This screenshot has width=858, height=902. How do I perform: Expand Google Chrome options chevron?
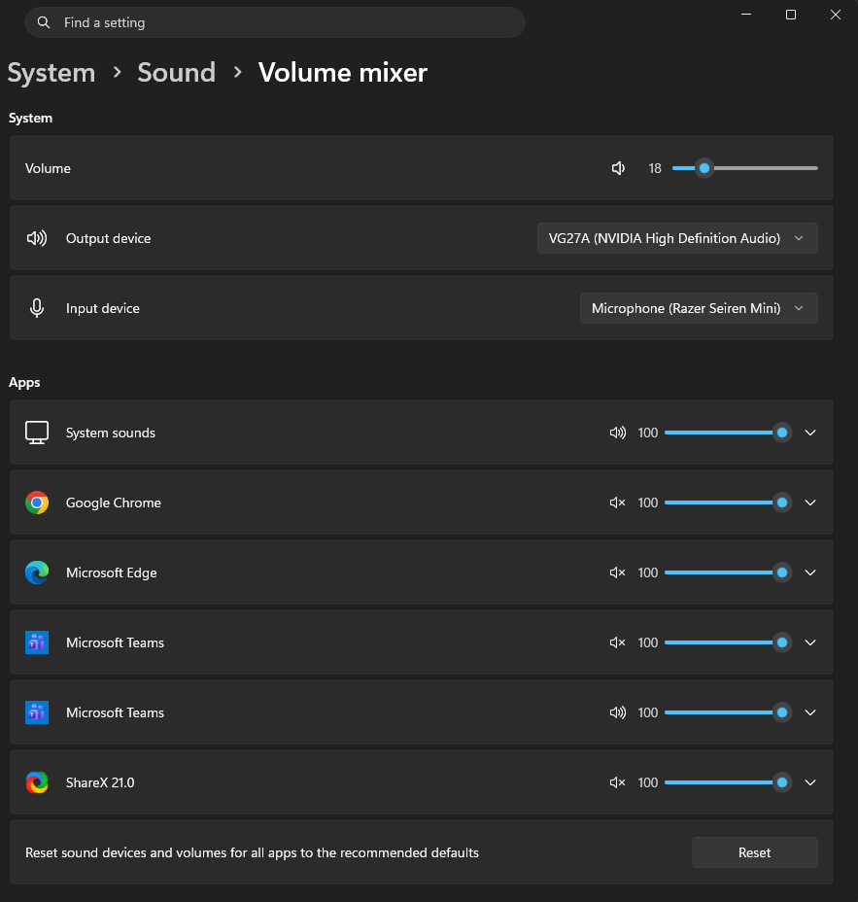(x=810, y=503)
